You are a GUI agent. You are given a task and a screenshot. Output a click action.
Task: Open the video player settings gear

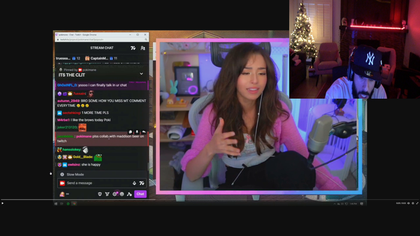pos(413,203)
